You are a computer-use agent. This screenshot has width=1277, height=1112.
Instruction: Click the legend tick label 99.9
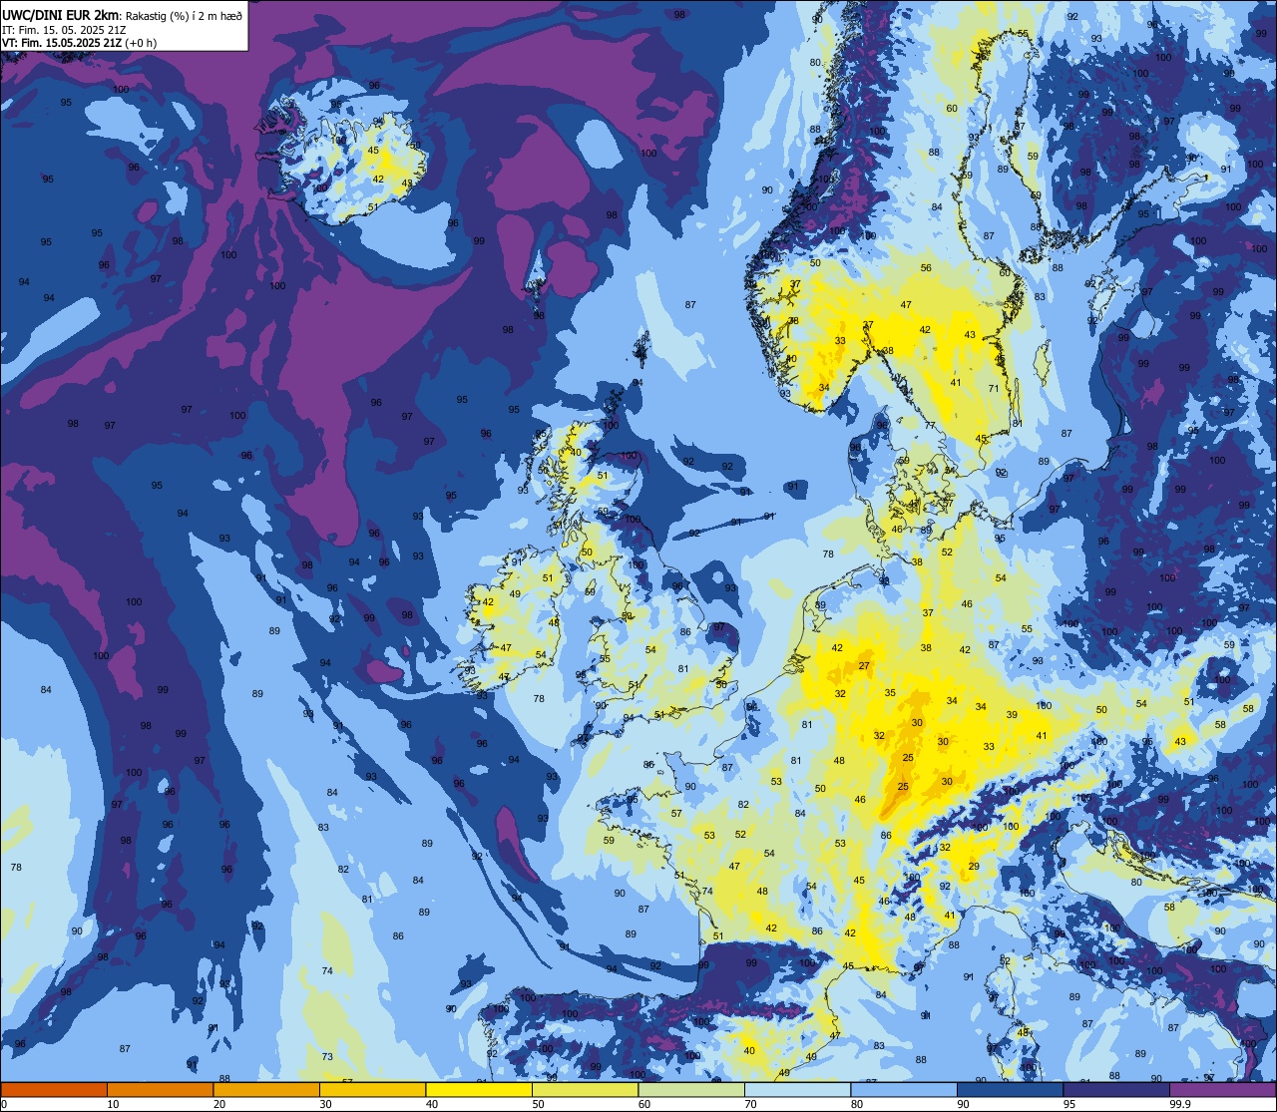1180,1104
